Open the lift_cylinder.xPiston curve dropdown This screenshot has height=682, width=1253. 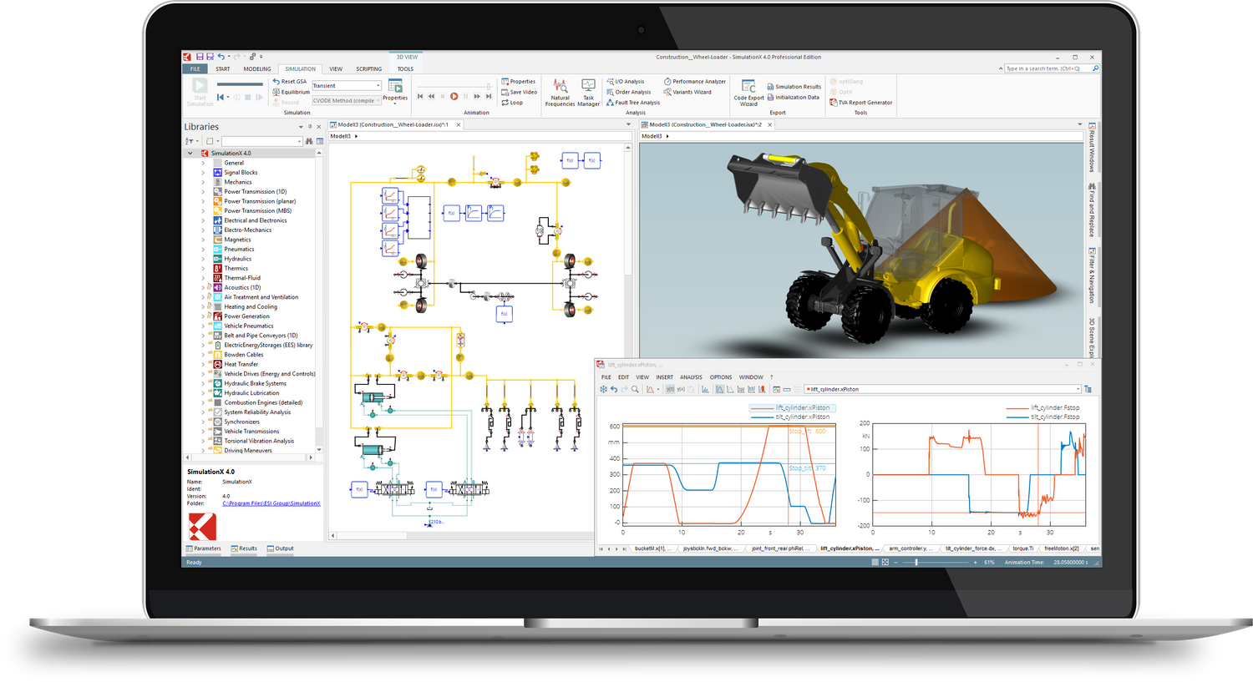(x=1078, y=389)
